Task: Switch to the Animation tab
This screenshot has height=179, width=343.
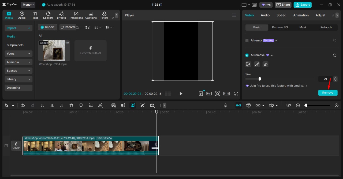Action: click(301, 15)
